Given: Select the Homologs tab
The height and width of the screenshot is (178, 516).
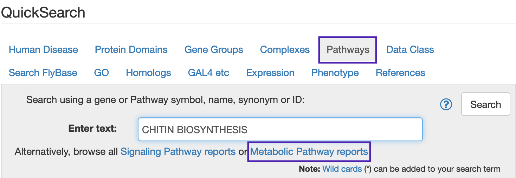Looking at the screenshot, I should tap(148, 73).
